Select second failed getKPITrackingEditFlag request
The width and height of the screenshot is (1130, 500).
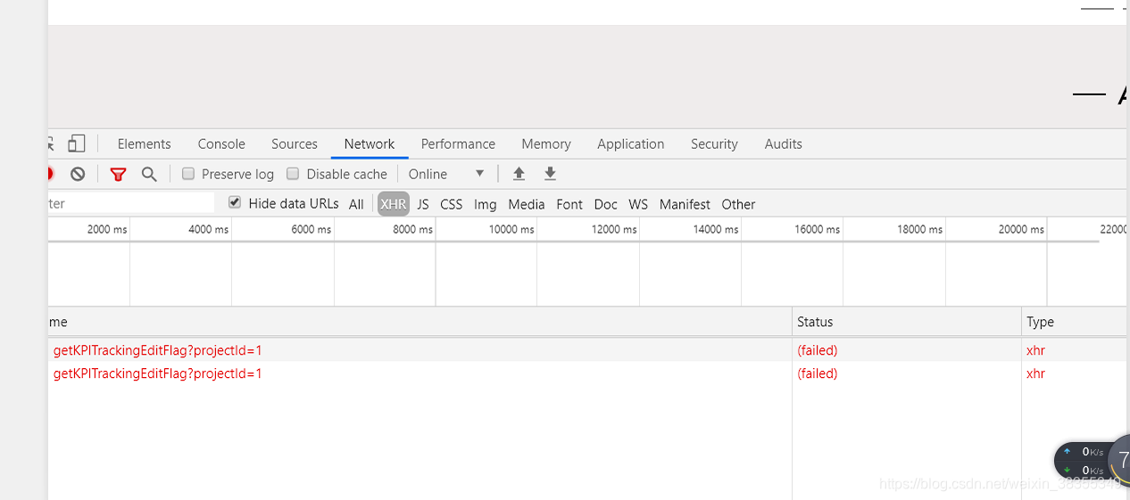pyautogui.click(x=587, y=373)
